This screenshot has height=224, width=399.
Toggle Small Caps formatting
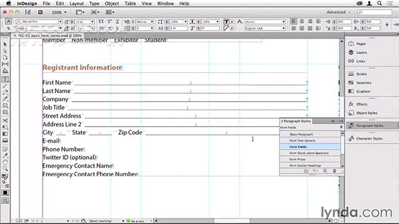(x=101, y=28)
